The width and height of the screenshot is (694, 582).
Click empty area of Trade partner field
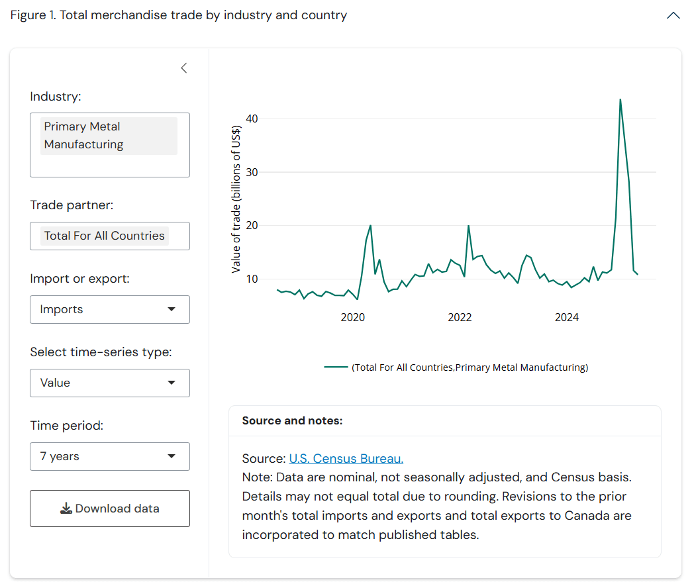pos(179,236)
